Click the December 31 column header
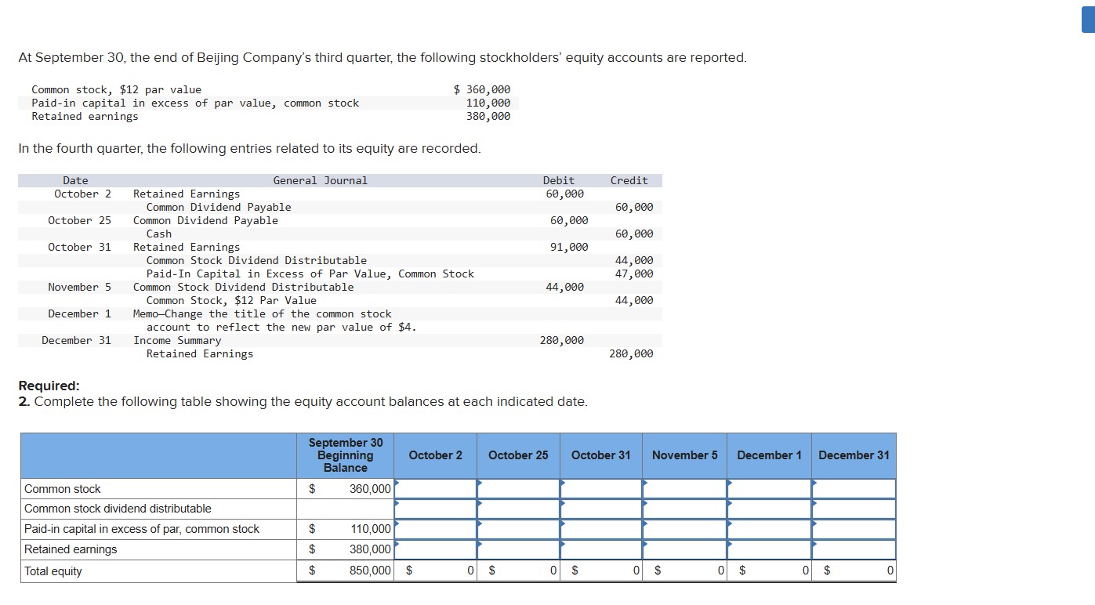This screenshot has height=605, width=1095. (x=854, y=455)
